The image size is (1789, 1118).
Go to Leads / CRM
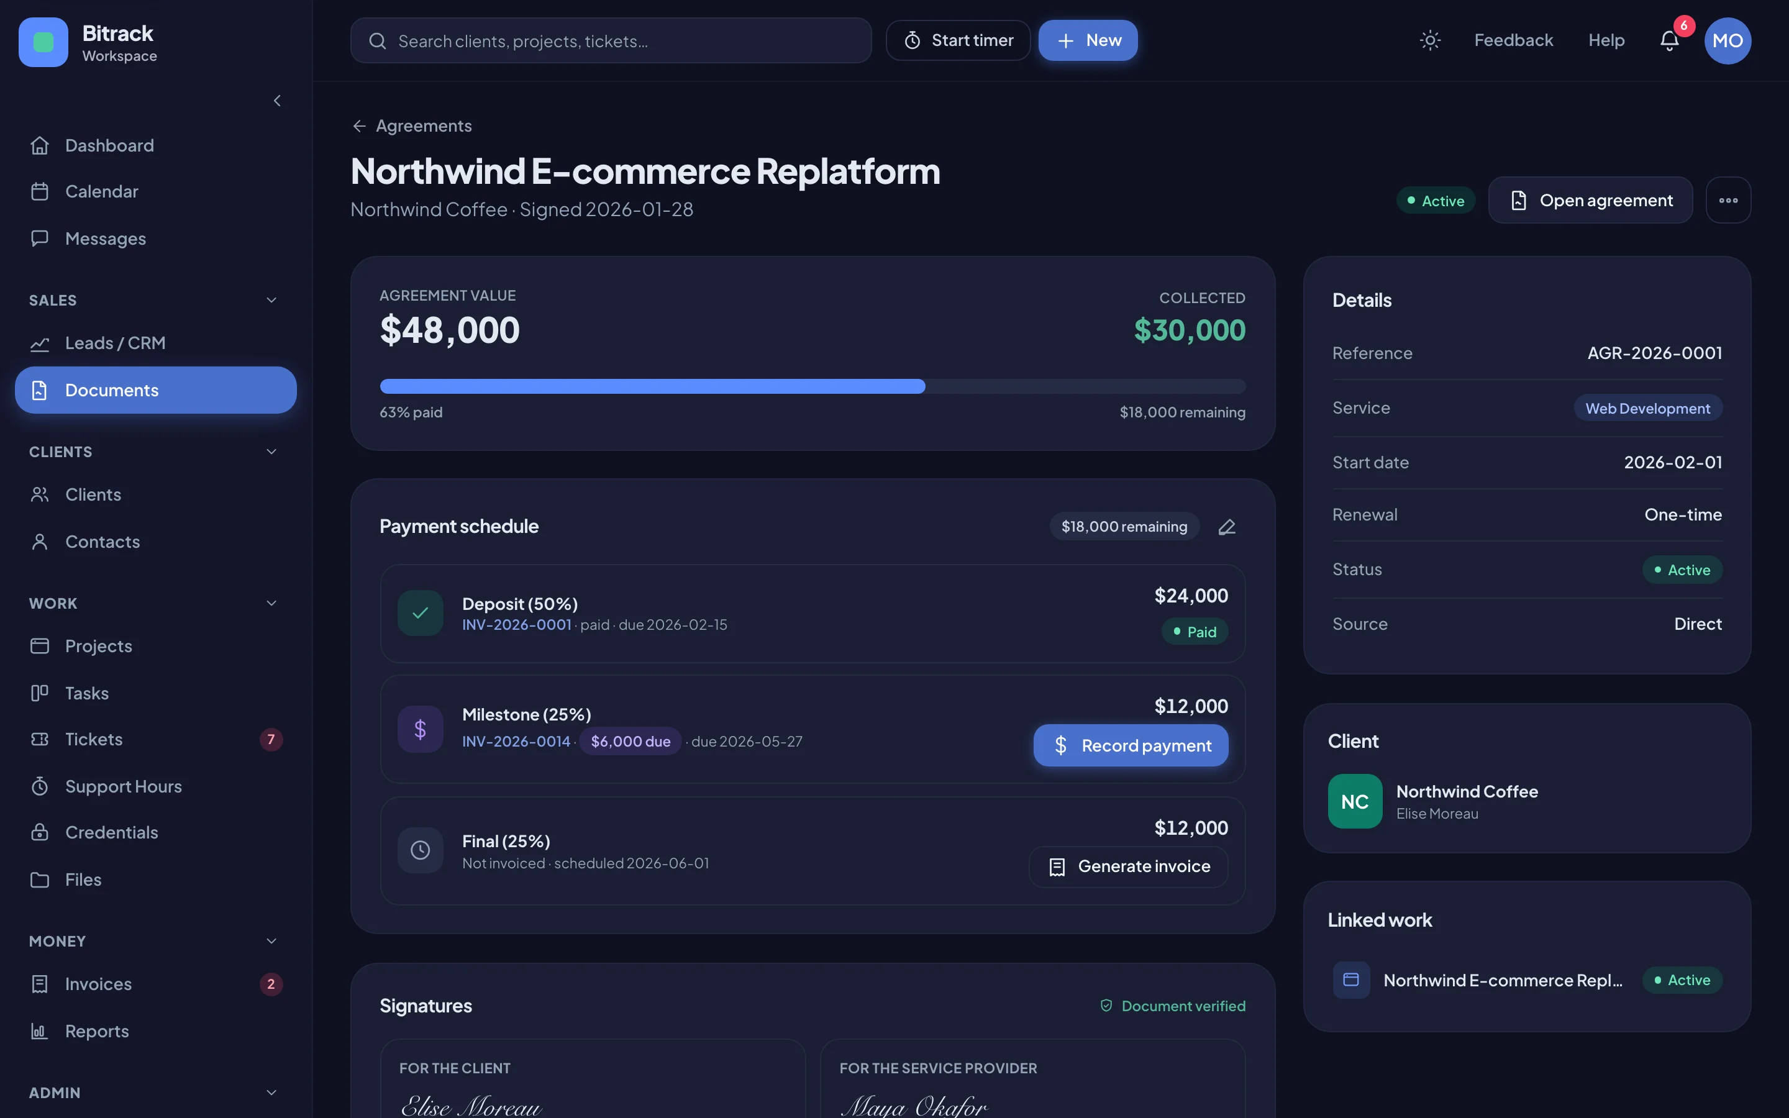[x=155, y=343]
